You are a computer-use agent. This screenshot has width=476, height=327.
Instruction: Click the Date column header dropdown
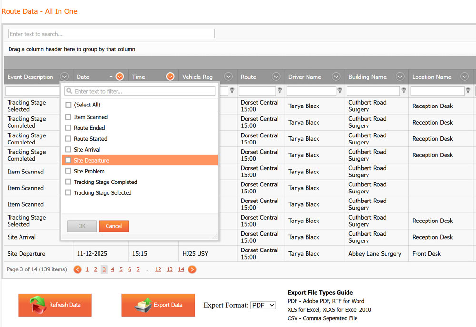119,77
